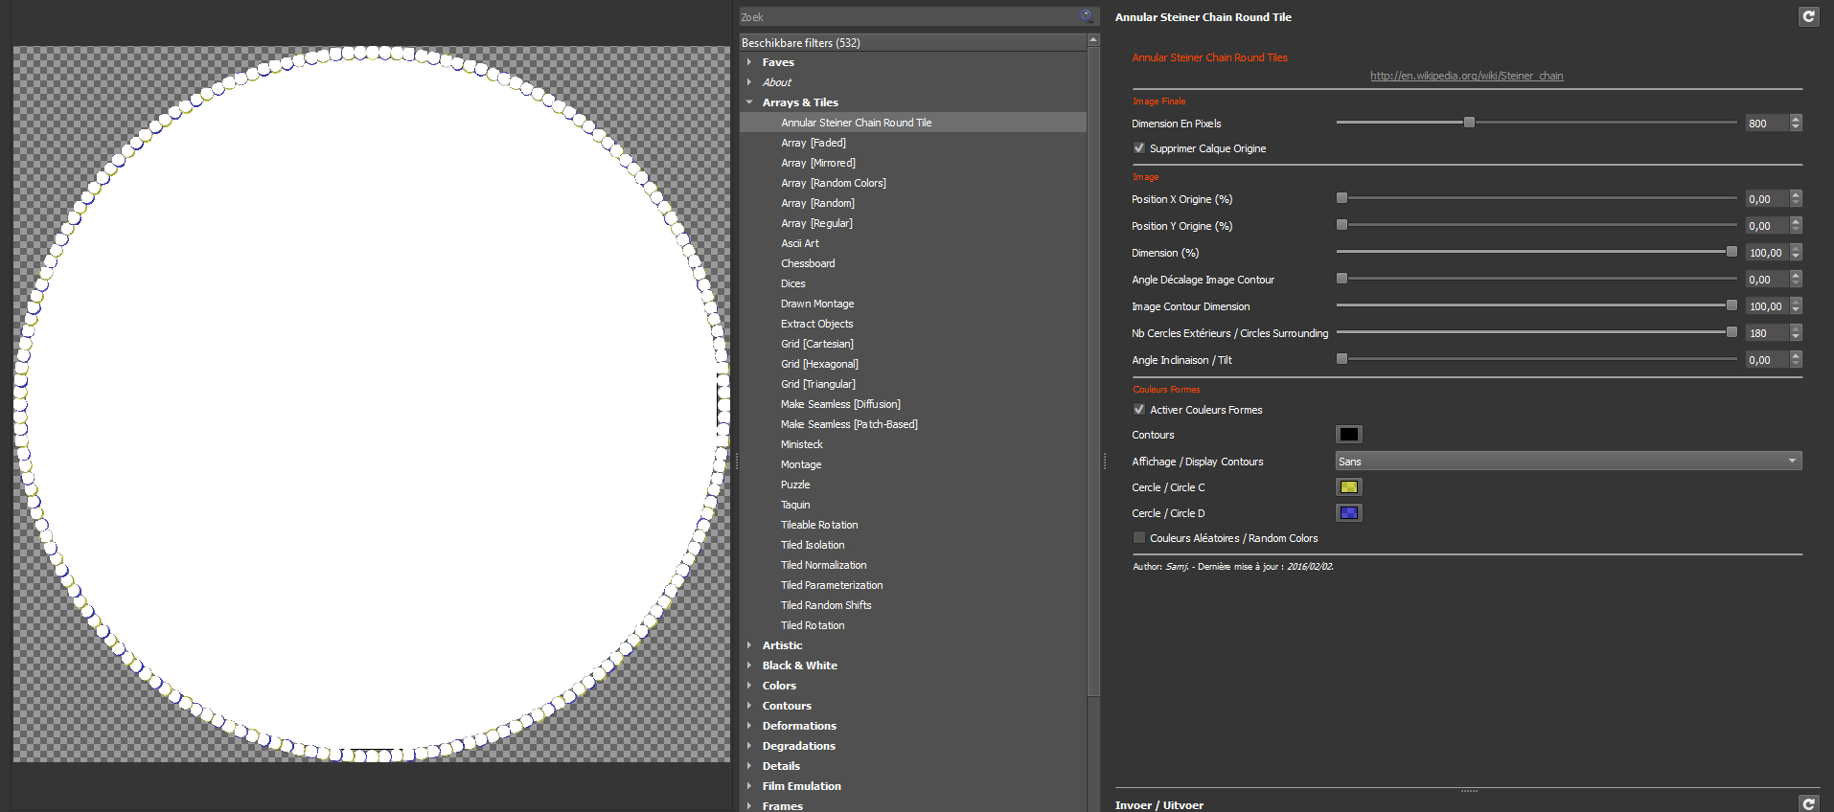Click the search magnifier icon in filter box

click(1087, 16)
